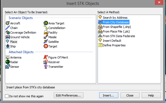Image resolution: width=166 pixels, height=103 pixels.
Task: Choose the Constellation label
Action: [x=57, y=28]
